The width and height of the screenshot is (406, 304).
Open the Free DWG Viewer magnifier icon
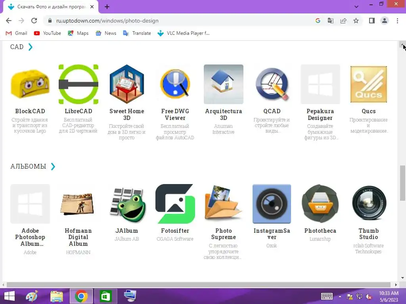[x=175, y=84]
